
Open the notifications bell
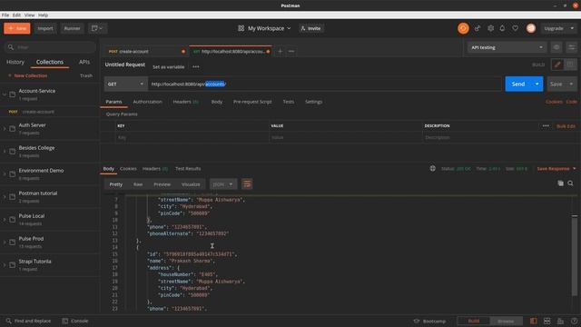point(502,28)
